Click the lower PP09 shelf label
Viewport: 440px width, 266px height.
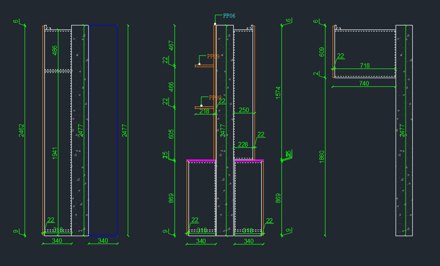pyautogui.click(x=215, y=98)
